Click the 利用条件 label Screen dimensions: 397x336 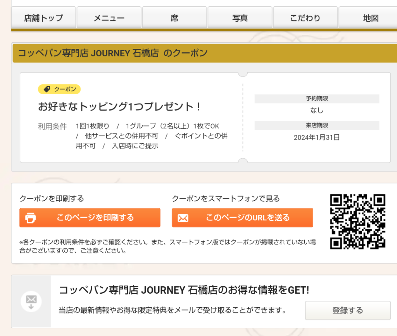pyautogui.click(x=52, y=126)
